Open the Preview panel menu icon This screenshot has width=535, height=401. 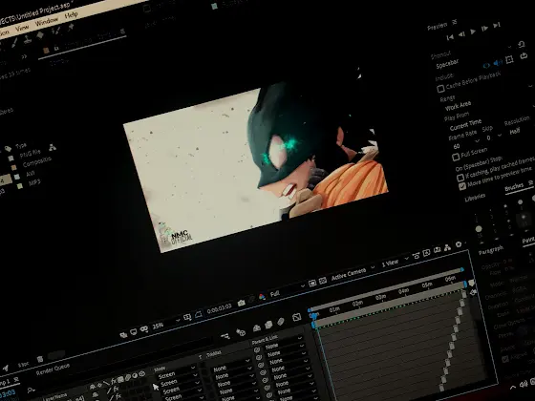point(455,22)
